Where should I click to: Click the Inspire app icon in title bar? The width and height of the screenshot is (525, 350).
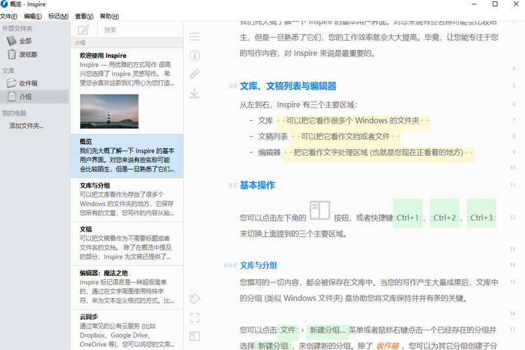pos(5,4)
